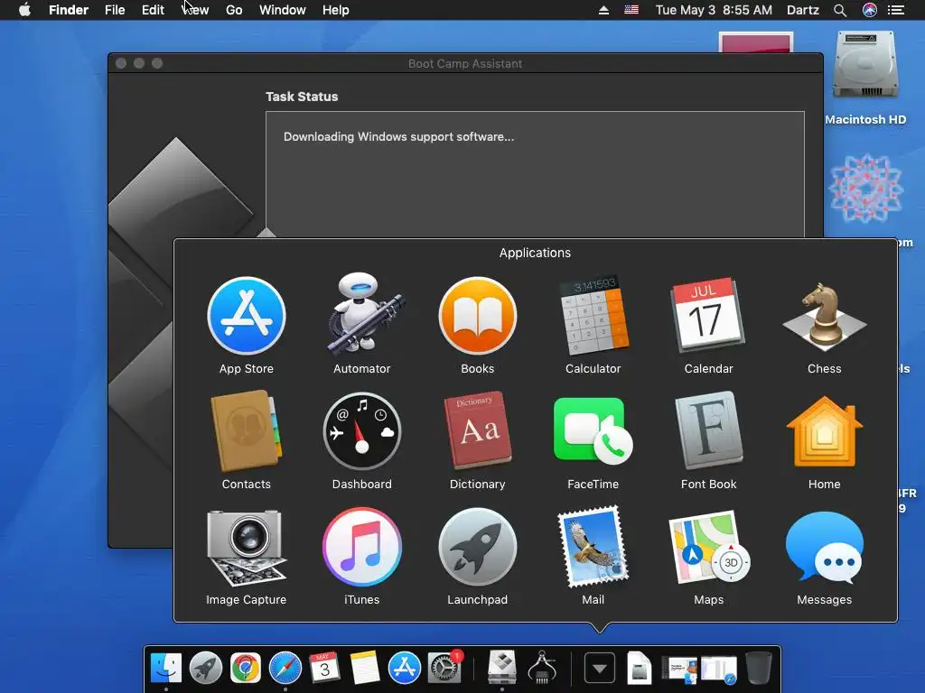Open the Font Book app

coord(708,430)
